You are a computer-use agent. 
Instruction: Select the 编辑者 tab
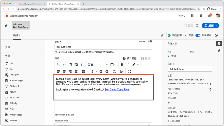[17, 35]
